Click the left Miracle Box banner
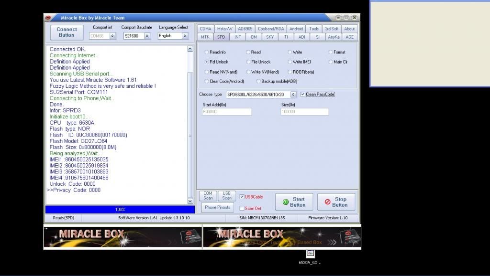The image size is (490, 276). [x=123, y=237]
